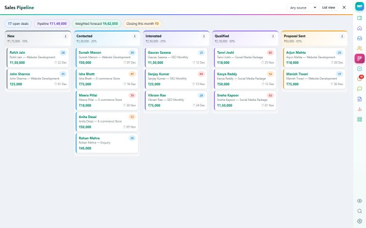Click the Meera Pillai deal name

(x=88, y=95)
